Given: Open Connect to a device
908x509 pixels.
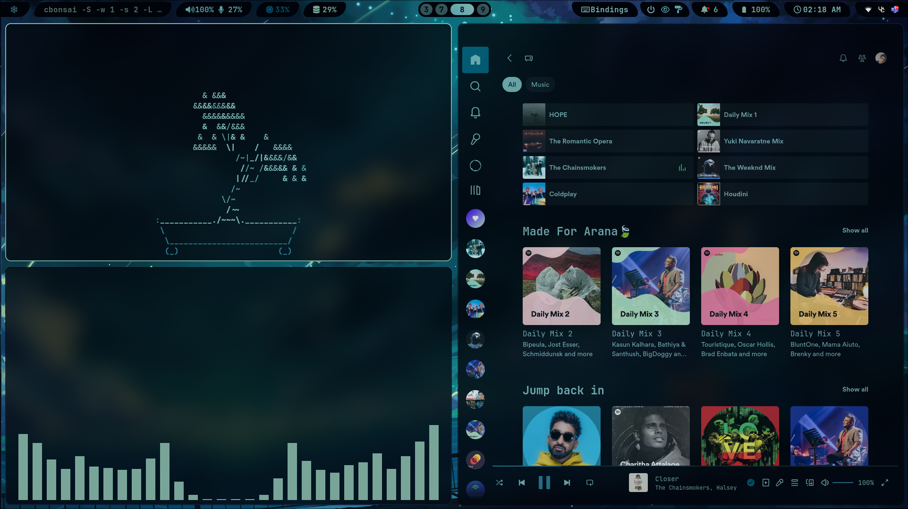Looking at the screenshot, I should (x=810, y=483).
